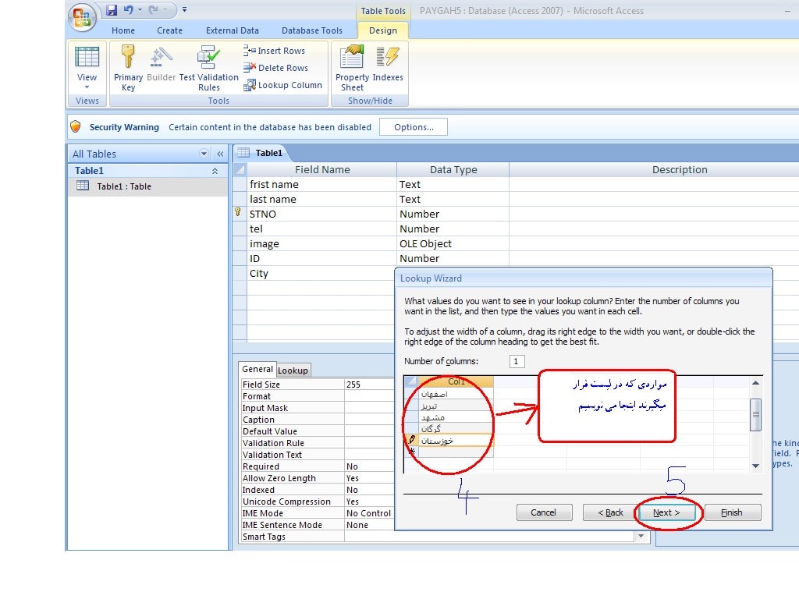Select the 'image' field name cell

coord(321,243)
